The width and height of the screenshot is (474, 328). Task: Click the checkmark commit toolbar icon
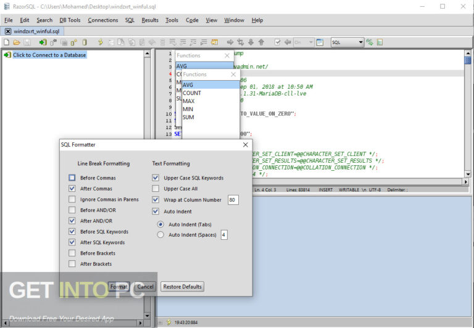[x=277, y=43]
